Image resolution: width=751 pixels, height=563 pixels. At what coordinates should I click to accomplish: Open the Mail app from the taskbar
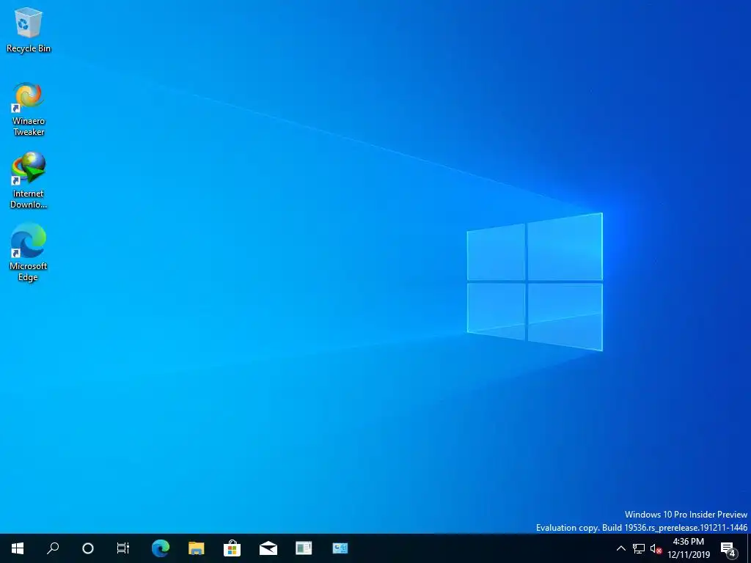268,548
